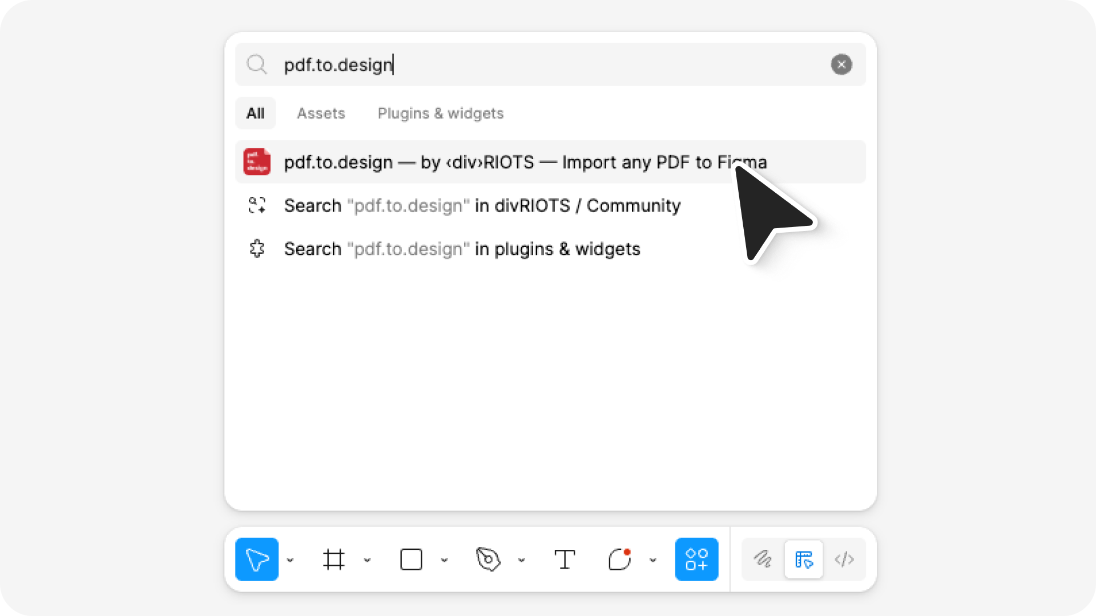Expand shape tools dropdown chevron
This screenshot has width=1096, height=616.
point(444,560)
